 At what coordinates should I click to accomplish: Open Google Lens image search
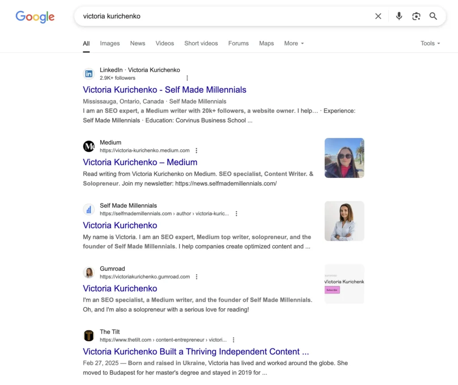coord(416,16)
